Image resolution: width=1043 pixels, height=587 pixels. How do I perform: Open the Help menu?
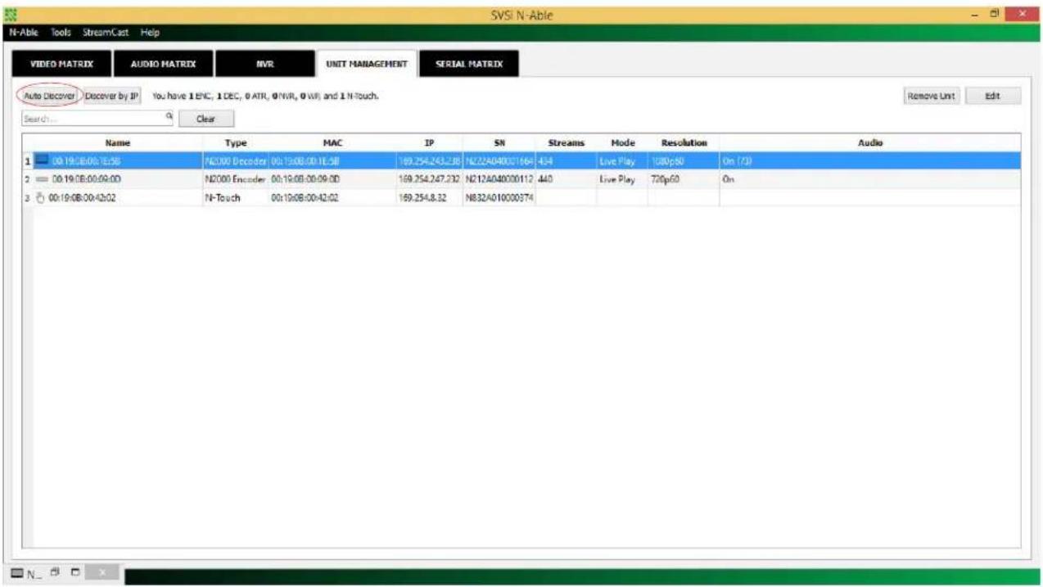click(149, 33)
